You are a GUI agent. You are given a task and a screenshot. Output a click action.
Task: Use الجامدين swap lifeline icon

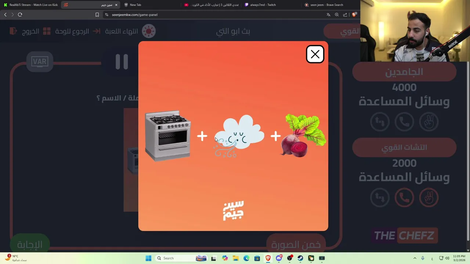pos(380,121)
